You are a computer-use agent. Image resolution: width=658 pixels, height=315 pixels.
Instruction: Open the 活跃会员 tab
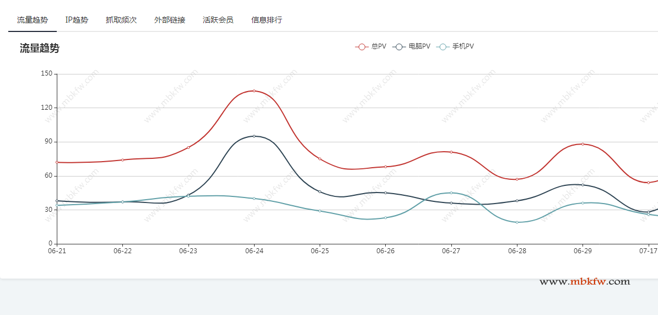[218, 20]
